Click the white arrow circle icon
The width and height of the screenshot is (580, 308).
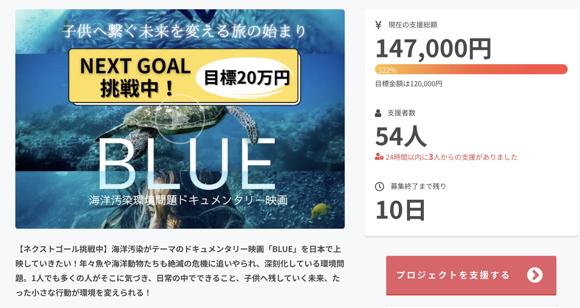point(535,275)
